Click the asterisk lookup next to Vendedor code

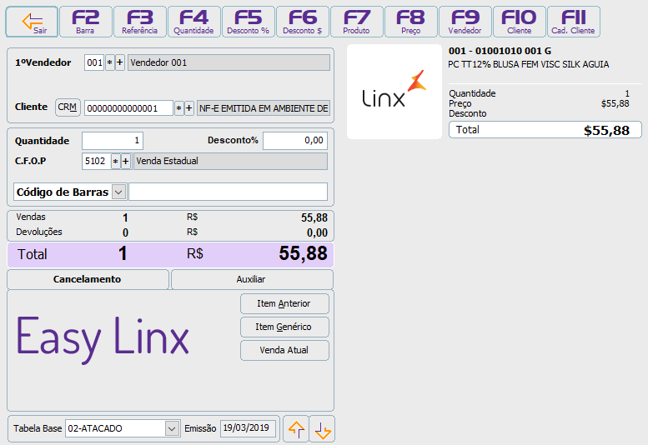[x=109, y=62]
